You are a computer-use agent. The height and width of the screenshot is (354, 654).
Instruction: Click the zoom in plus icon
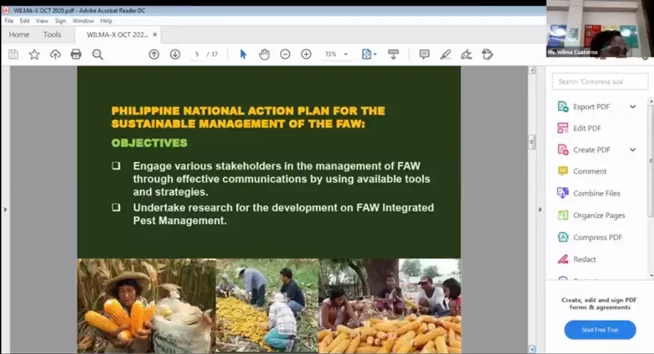(306, 55)
